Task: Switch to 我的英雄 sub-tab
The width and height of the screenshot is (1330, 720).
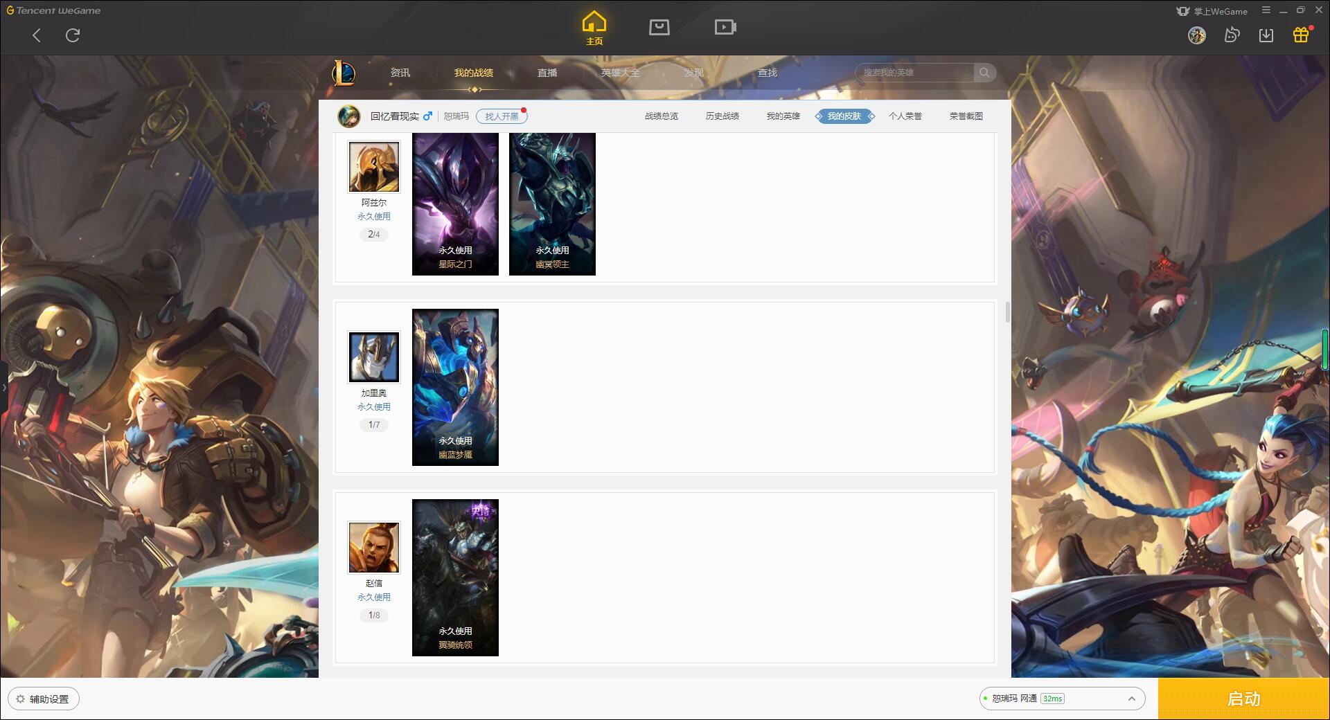Action: tap(783, 116)
